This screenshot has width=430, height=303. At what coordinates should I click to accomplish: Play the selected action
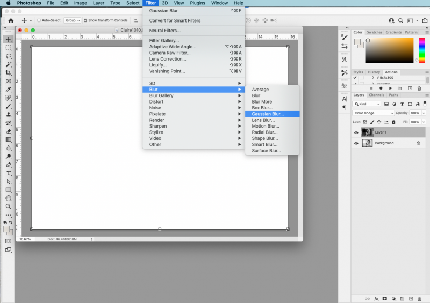pos(391,88)
